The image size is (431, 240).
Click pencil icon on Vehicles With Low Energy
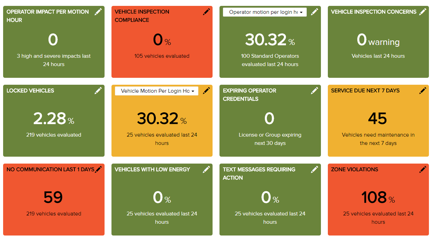206,169
